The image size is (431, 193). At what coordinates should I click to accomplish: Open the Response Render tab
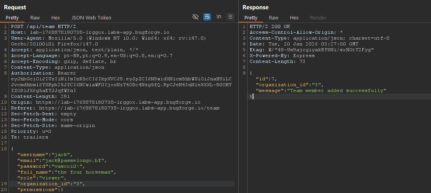pos(318,17)
